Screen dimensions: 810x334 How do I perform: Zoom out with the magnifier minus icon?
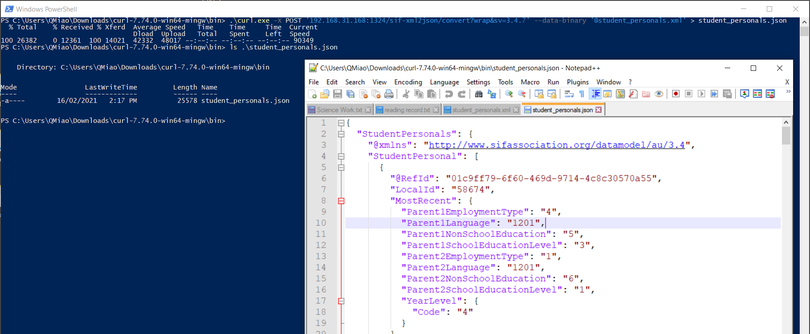pos(522,94)
